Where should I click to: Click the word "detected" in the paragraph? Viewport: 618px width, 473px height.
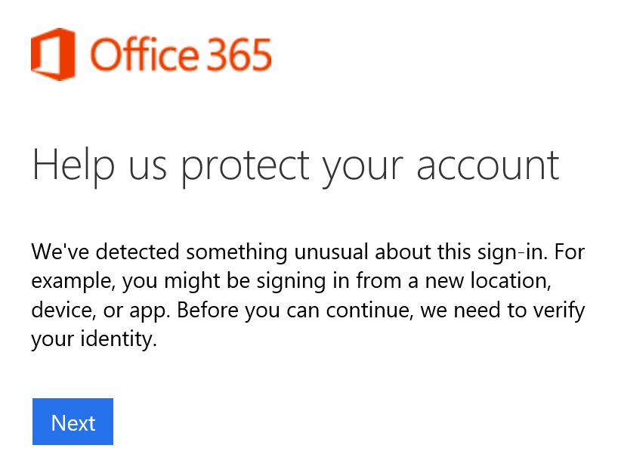tap(122, 251)
